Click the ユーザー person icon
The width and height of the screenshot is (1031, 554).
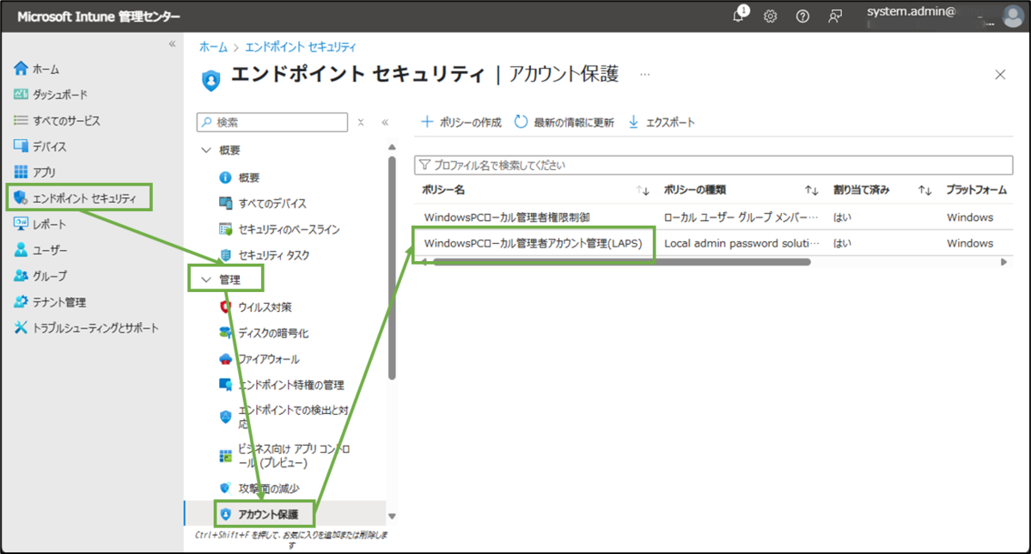tap(21, 250)
